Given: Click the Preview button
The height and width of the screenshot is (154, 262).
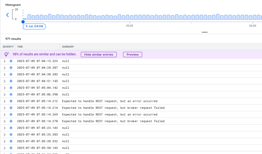Looking at the screenshot, I should coord(132,55).
